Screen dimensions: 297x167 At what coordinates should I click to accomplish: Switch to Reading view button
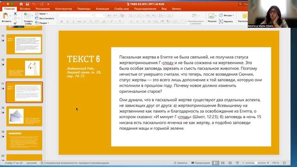230,163
